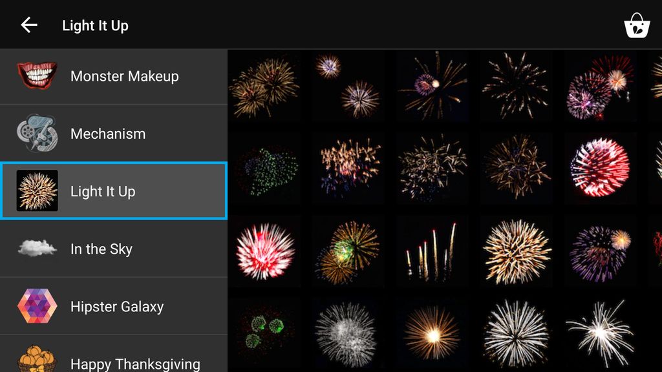Viewport: 662px width, 372px height.
Task: Go back with the arrow icon
Action: (29, 25)
